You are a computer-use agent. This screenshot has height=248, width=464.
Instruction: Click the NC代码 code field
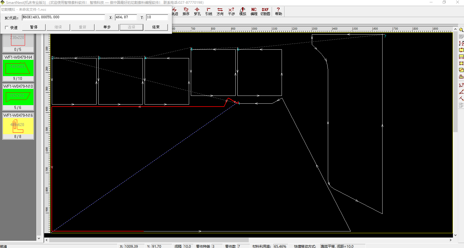pos(63,17)
